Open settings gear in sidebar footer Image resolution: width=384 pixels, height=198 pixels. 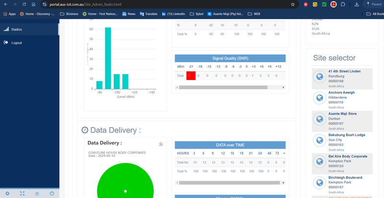(7, 194)
